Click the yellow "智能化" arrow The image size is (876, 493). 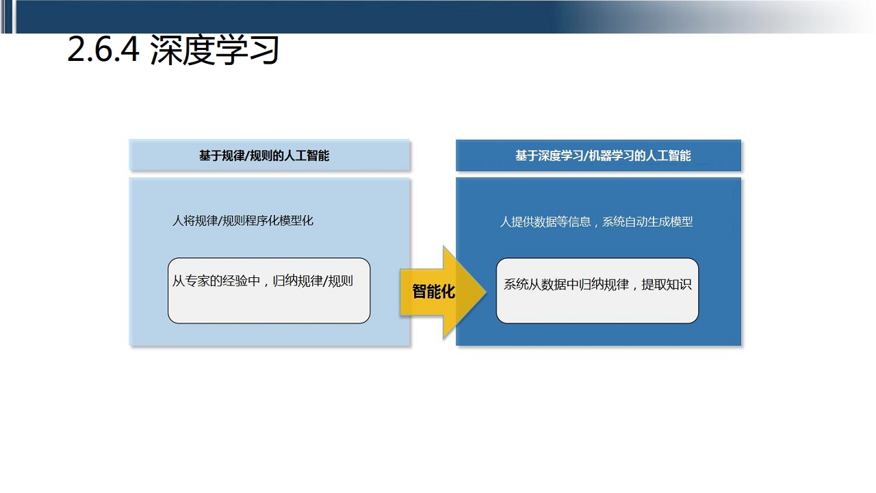pos(443,292)
